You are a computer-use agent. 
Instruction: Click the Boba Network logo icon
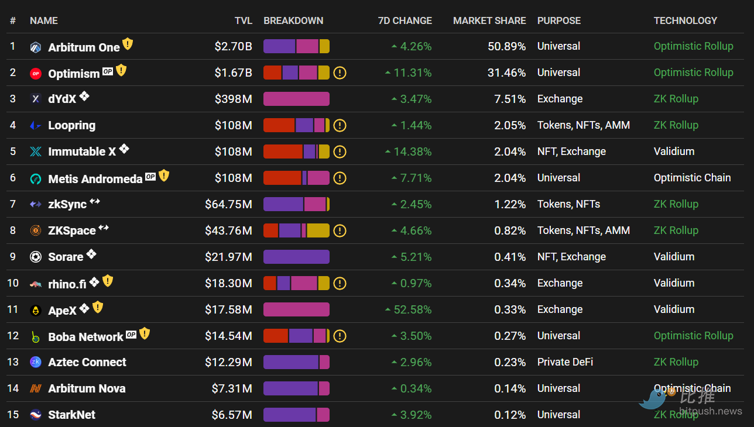click(36, 337)
